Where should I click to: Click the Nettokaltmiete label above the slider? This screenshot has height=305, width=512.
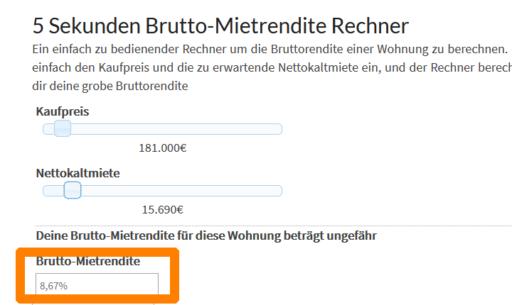click(78, 173)
